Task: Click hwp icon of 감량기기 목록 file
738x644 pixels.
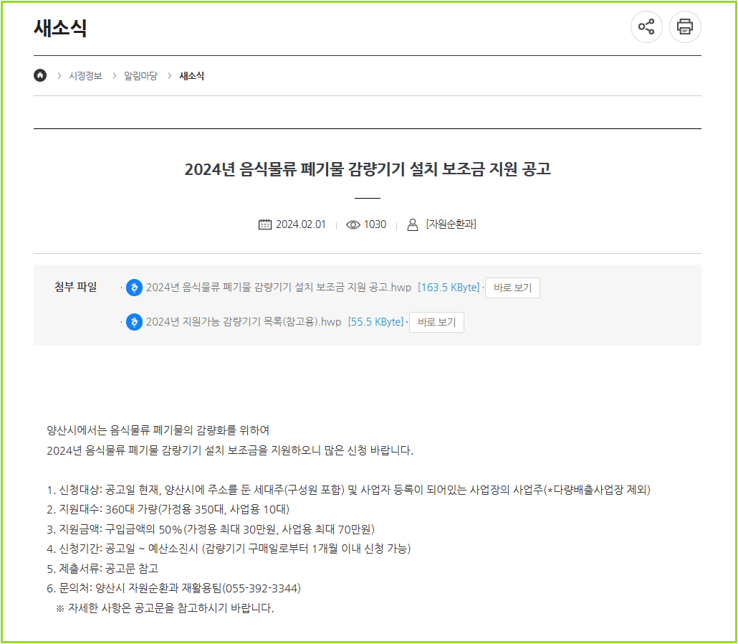Action: (x=134, y=322)
